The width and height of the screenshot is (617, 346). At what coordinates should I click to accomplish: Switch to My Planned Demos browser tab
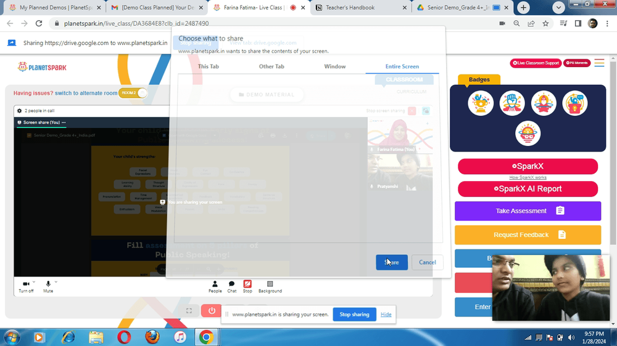coord(54,7)
